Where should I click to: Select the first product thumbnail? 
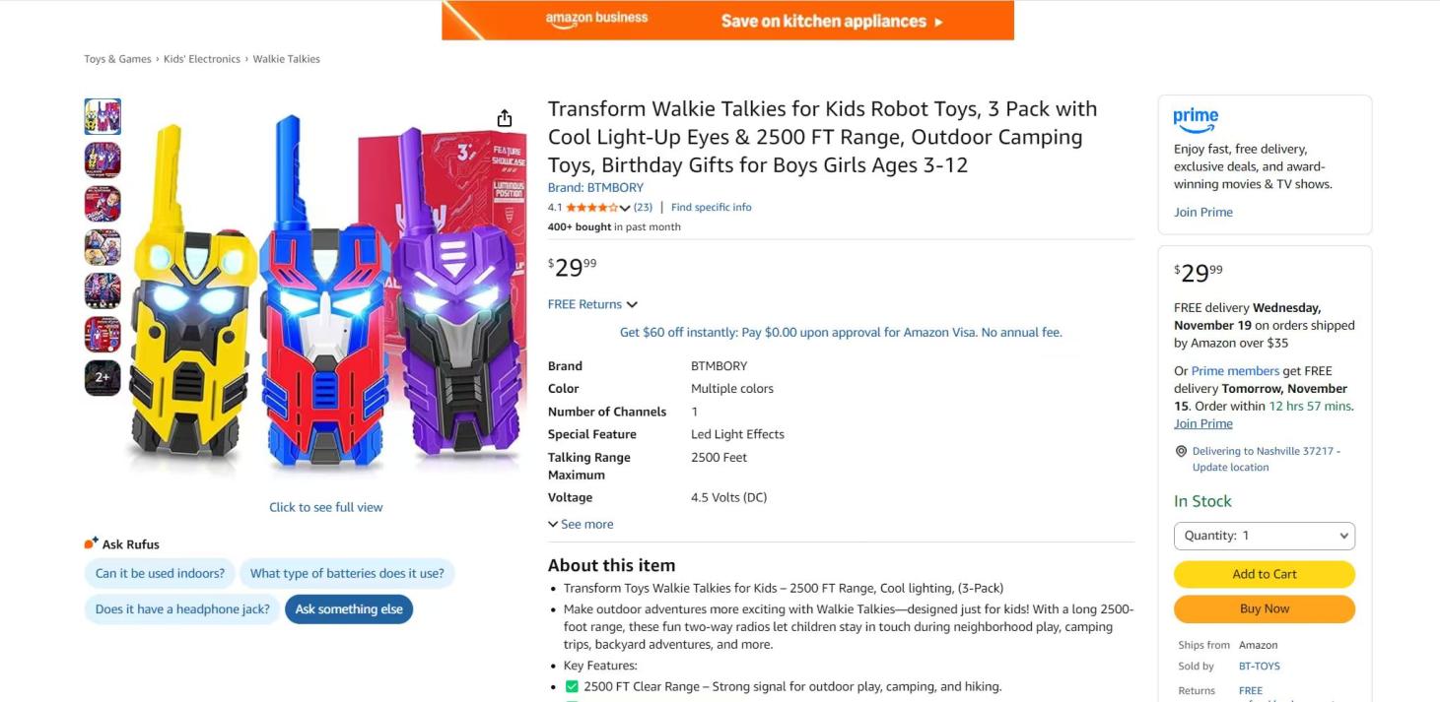[103, 117]
